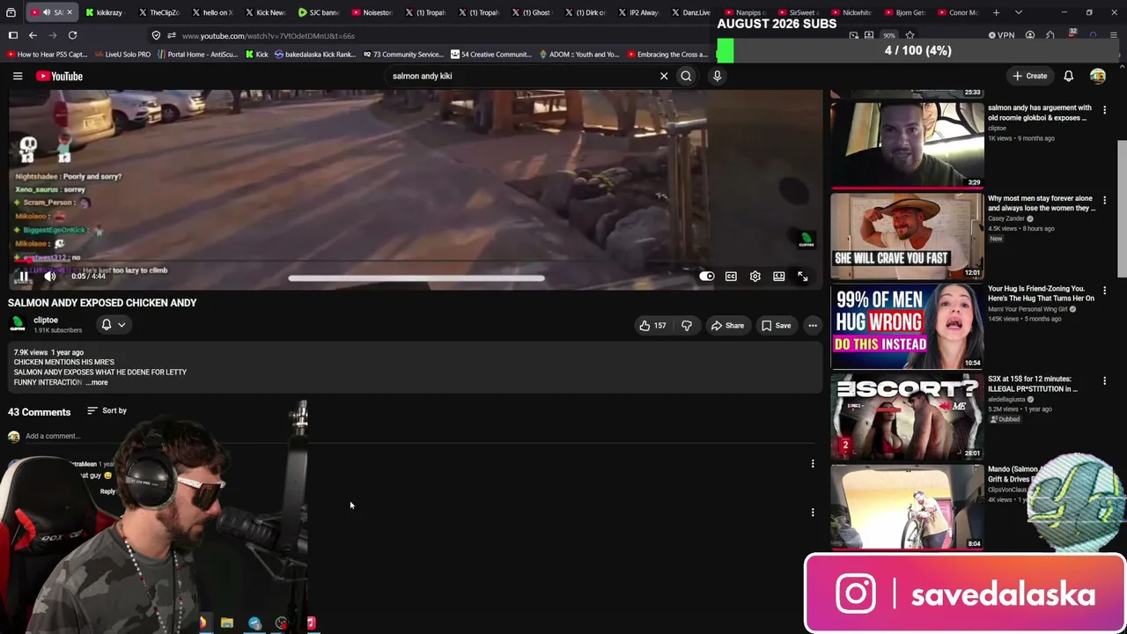Mute the video volume speaker icon

click(50, 276)
